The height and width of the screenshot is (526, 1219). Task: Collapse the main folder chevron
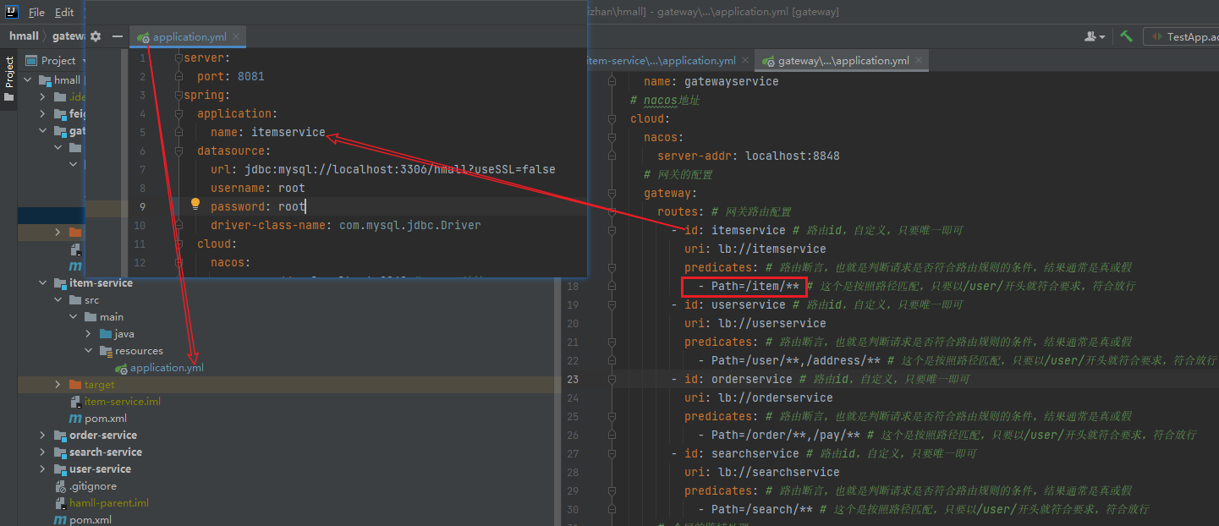tap(74, 317)
